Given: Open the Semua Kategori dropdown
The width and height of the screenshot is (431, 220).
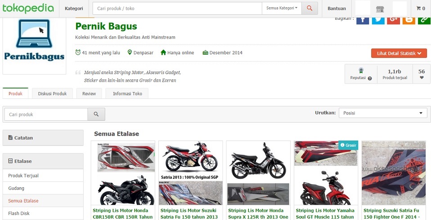Looking at the screenshot, I should point(282,8).
